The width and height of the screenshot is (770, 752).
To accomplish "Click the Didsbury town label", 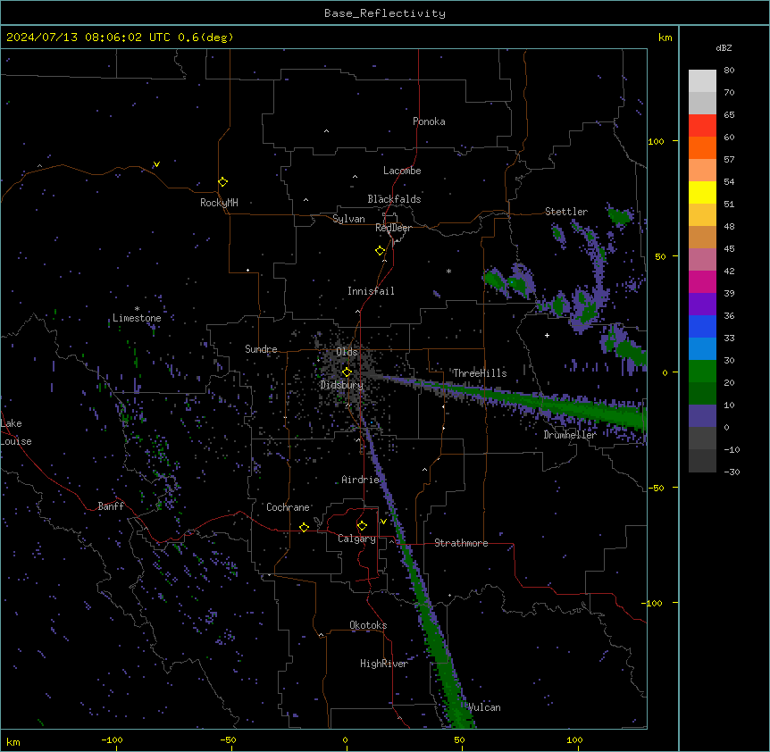I will (342, 385).
